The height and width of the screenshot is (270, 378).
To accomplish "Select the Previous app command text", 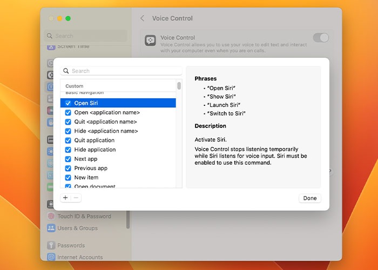I will [91, 168].
